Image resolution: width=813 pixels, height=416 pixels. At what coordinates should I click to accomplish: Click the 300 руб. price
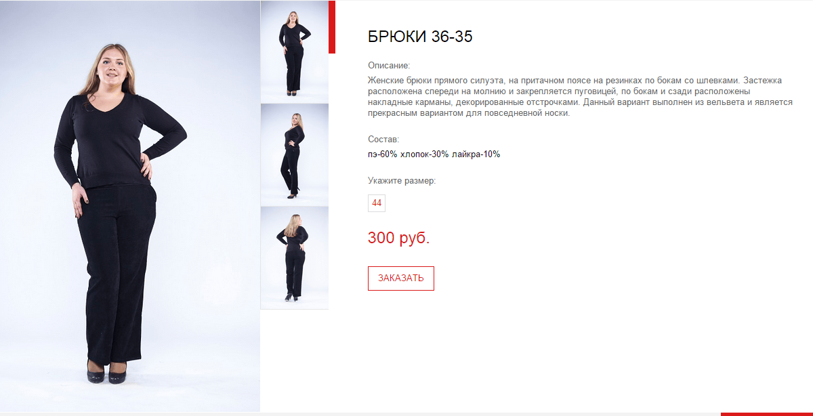399,238
